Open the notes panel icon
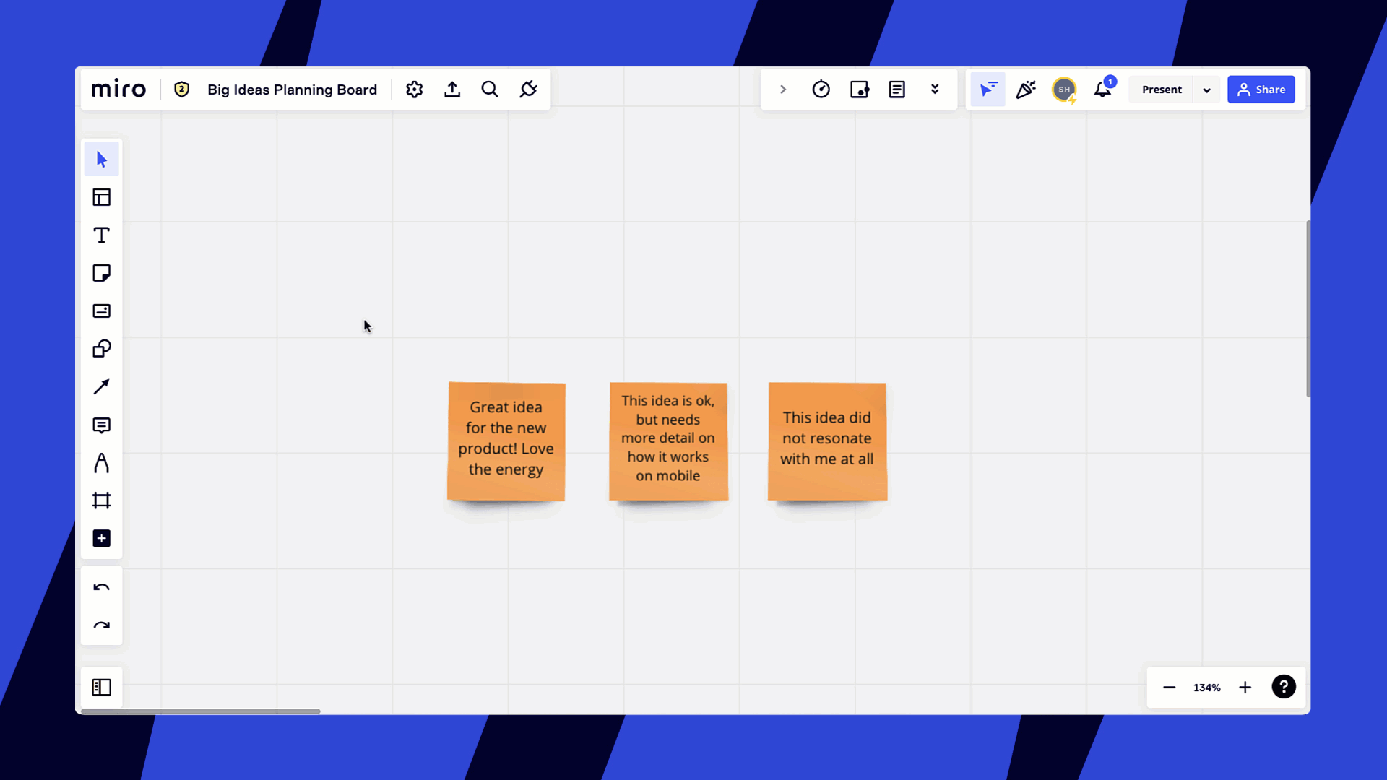The image size is (1387, 780). [x=896, y=90]
